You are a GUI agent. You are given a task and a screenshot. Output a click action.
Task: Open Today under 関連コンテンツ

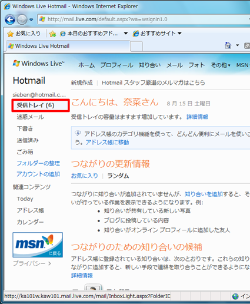click(x=25, y=199)
